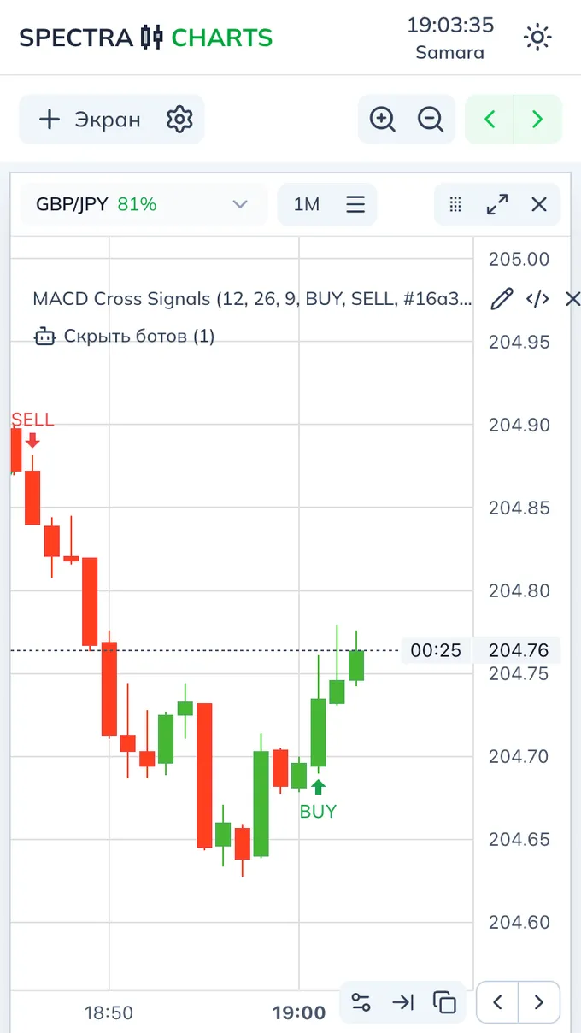Open the chart grid layout icon
Image resolution: width=581 pixels, height=1033 pixels.
pos(455,204)
